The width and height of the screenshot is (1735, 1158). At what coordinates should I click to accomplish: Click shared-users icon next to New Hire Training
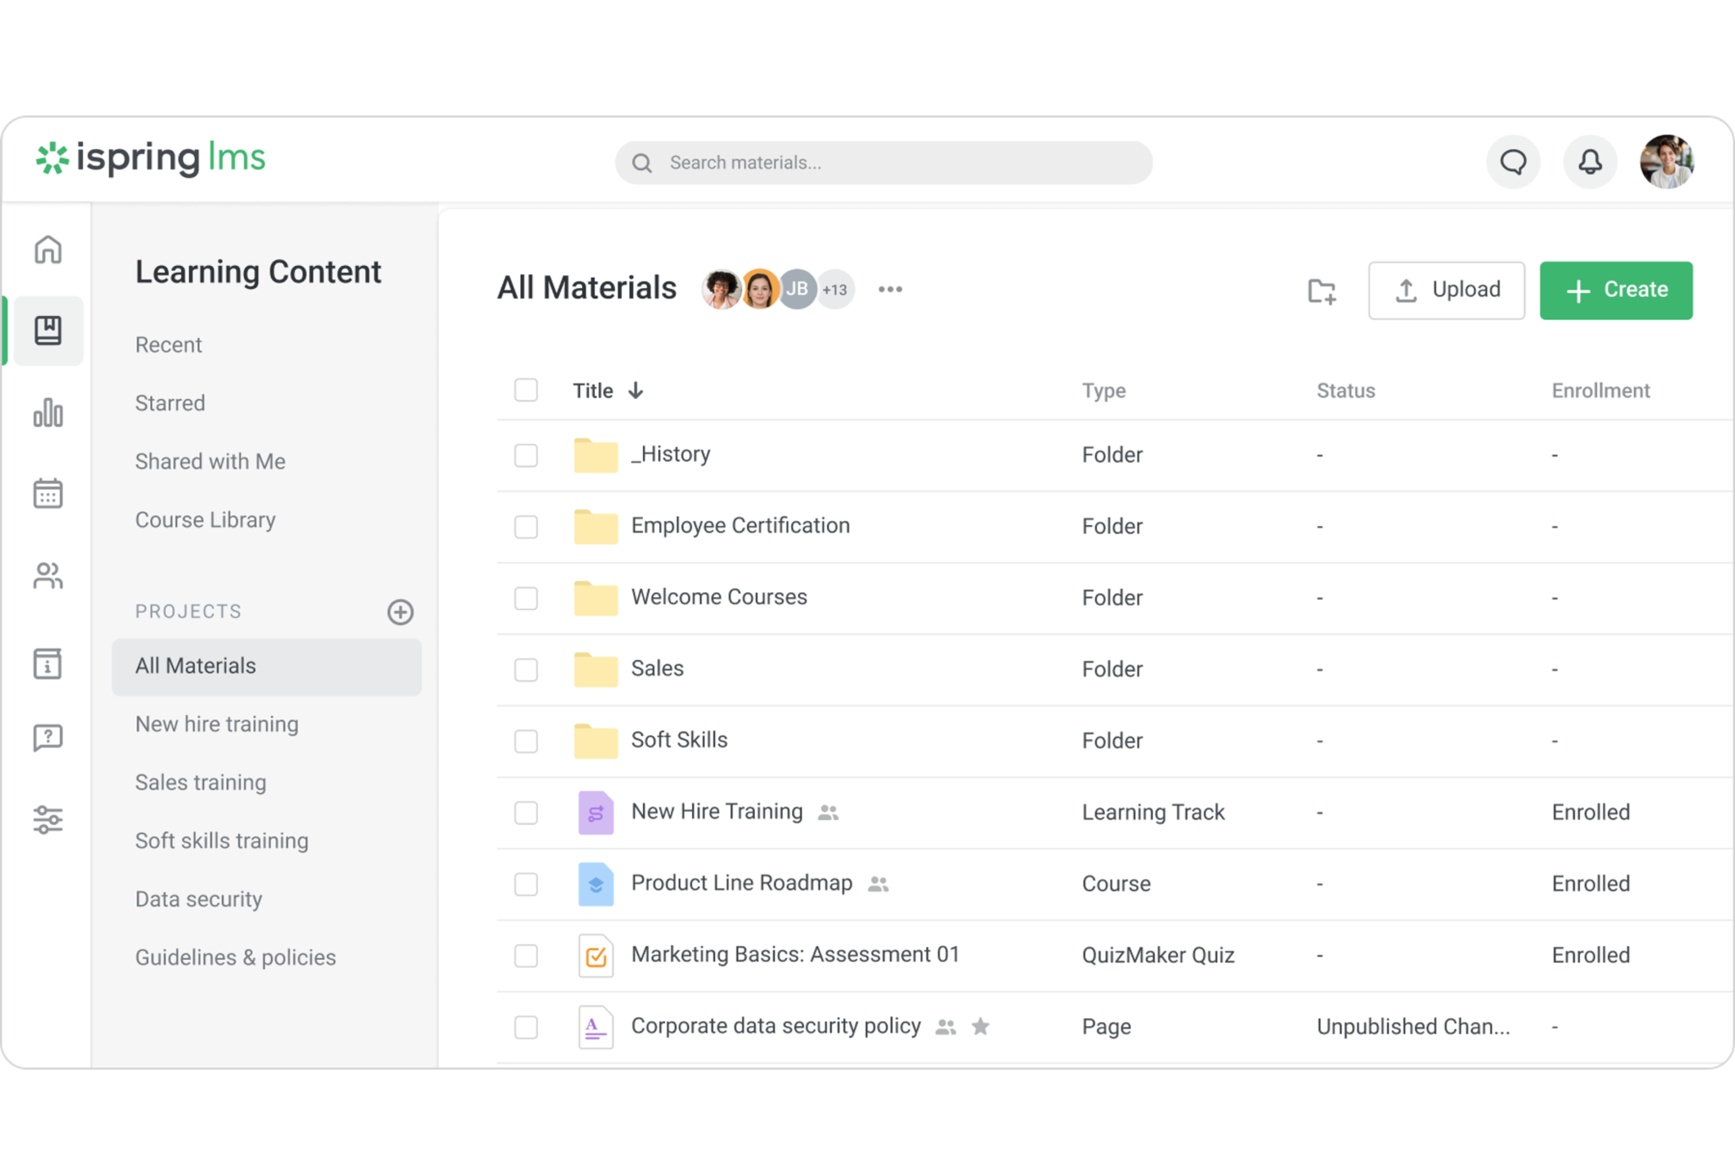[829, 812]
